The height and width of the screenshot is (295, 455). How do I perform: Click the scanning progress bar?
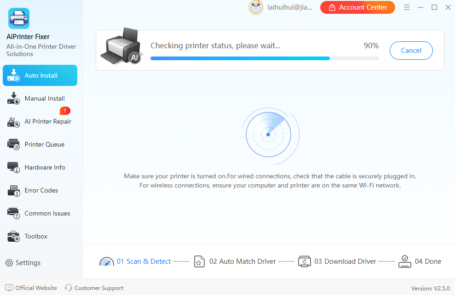click(265, 58)
